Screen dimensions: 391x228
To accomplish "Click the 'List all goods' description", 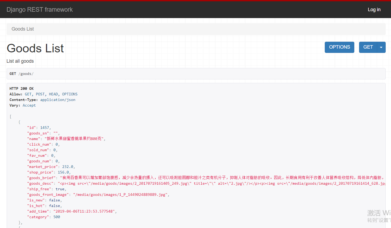I will [20, 61].
